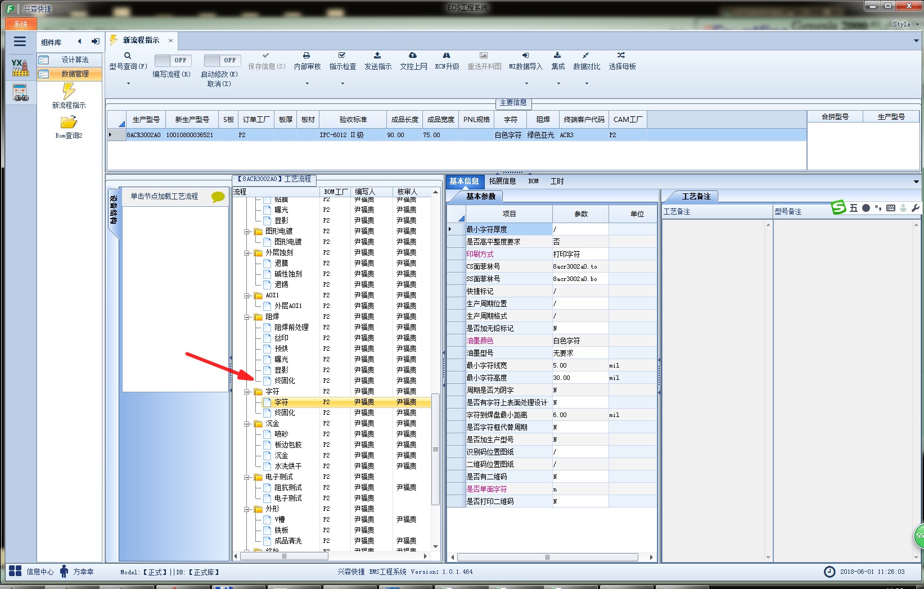Click the 重选开料图 button
Image resolution: width=924 pixels, height=589 pixels.
coord(484,61)
